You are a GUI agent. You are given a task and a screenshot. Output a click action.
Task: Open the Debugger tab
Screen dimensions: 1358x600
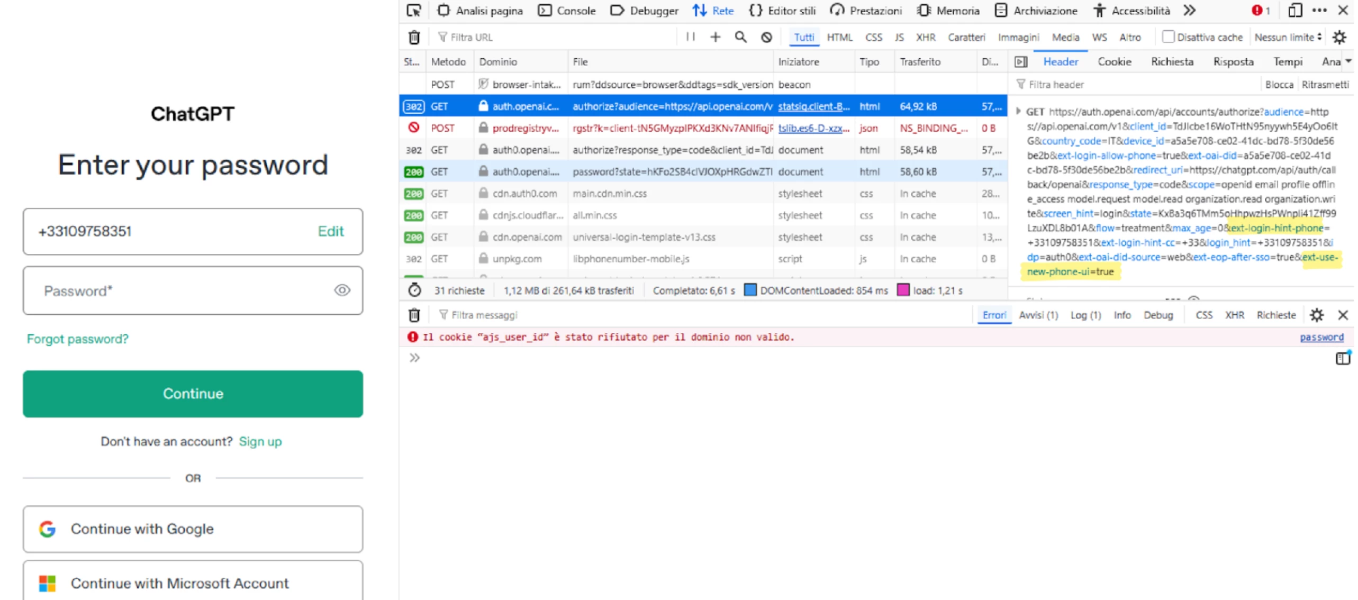point(644,11)
